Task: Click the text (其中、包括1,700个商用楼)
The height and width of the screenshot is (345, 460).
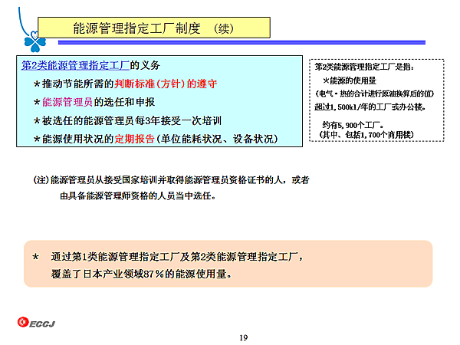Action: [x=366, y=135]
